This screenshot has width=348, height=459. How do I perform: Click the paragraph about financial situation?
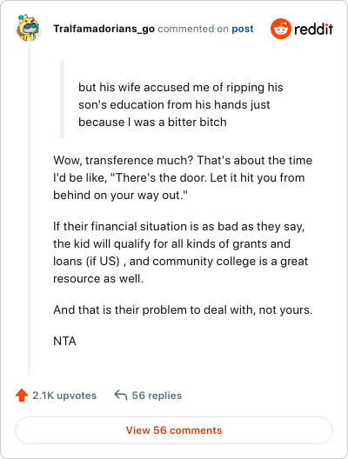pyautogui.click(x=180, y=252)
